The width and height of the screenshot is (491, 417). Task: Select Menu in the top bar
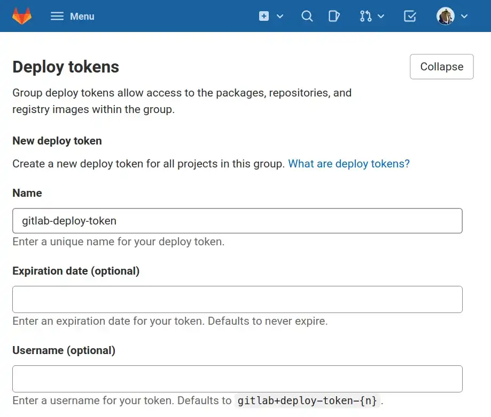click(x=81, y=16)
